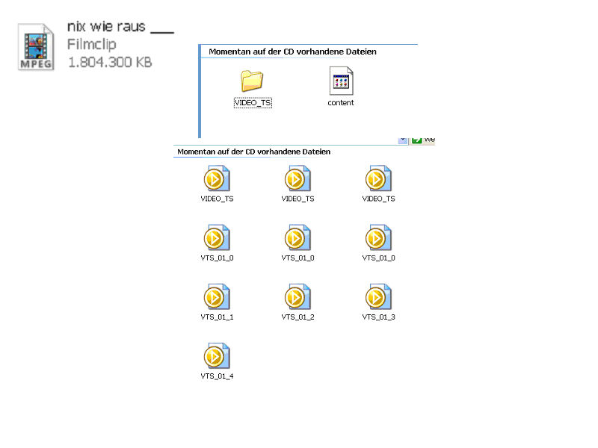Select the VTS_01_2 media file icon
598x448 pixels.
pyautogui.click(x=298, y=297)
